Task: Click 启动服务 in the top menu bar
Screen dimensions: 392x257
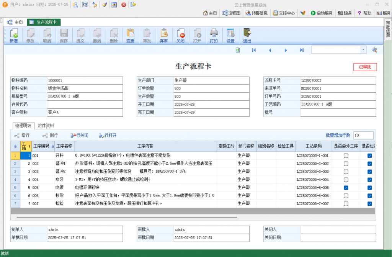Action: pyautogui.click(x=322, y=13)
